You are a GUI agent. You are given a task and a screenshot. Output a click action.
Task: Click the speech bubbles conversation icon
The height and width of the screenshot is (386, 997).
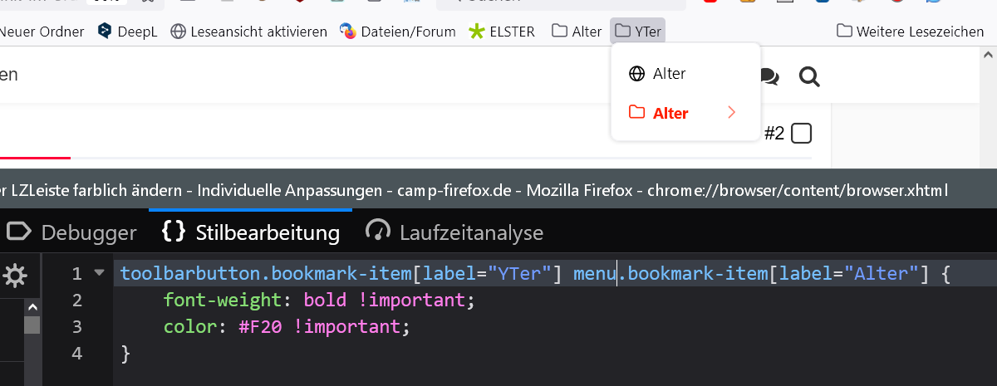(769, 77)
